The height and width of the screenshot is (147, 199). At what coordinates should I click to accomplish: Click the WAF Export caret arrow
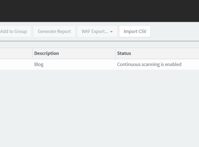(x=111, y=32)
